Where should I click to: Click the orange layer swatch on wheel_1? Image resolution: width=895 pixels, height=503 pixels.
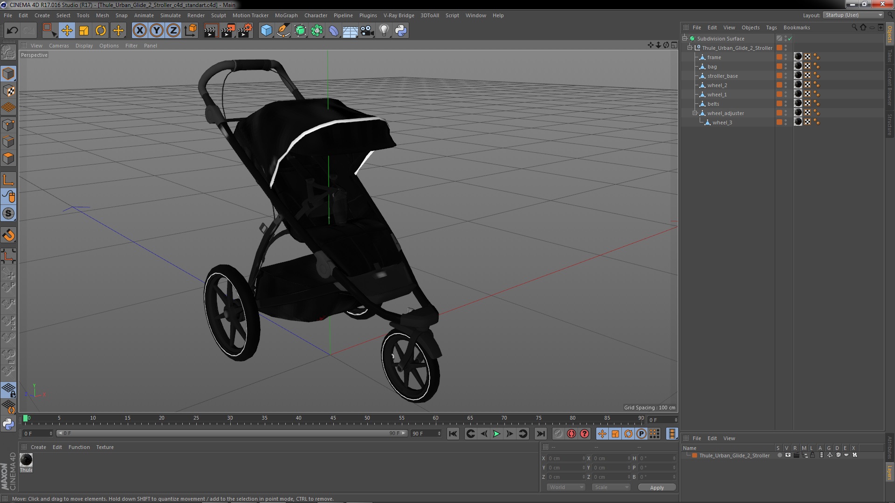point(779,94)
